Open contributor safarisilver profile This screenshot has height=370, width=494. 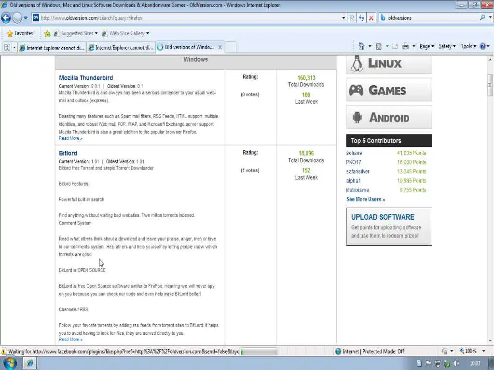pyautogui.click(x=357, y=172)
